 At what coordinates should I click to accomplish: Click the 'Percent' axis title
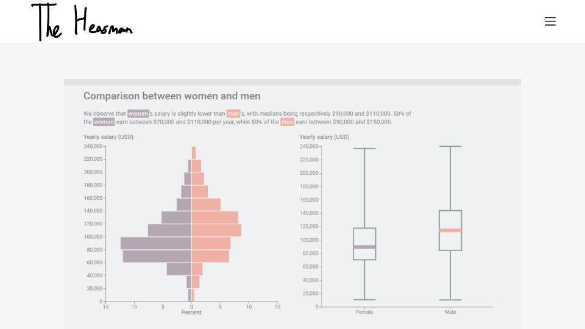pyautogui.click(x=191, y=313)
